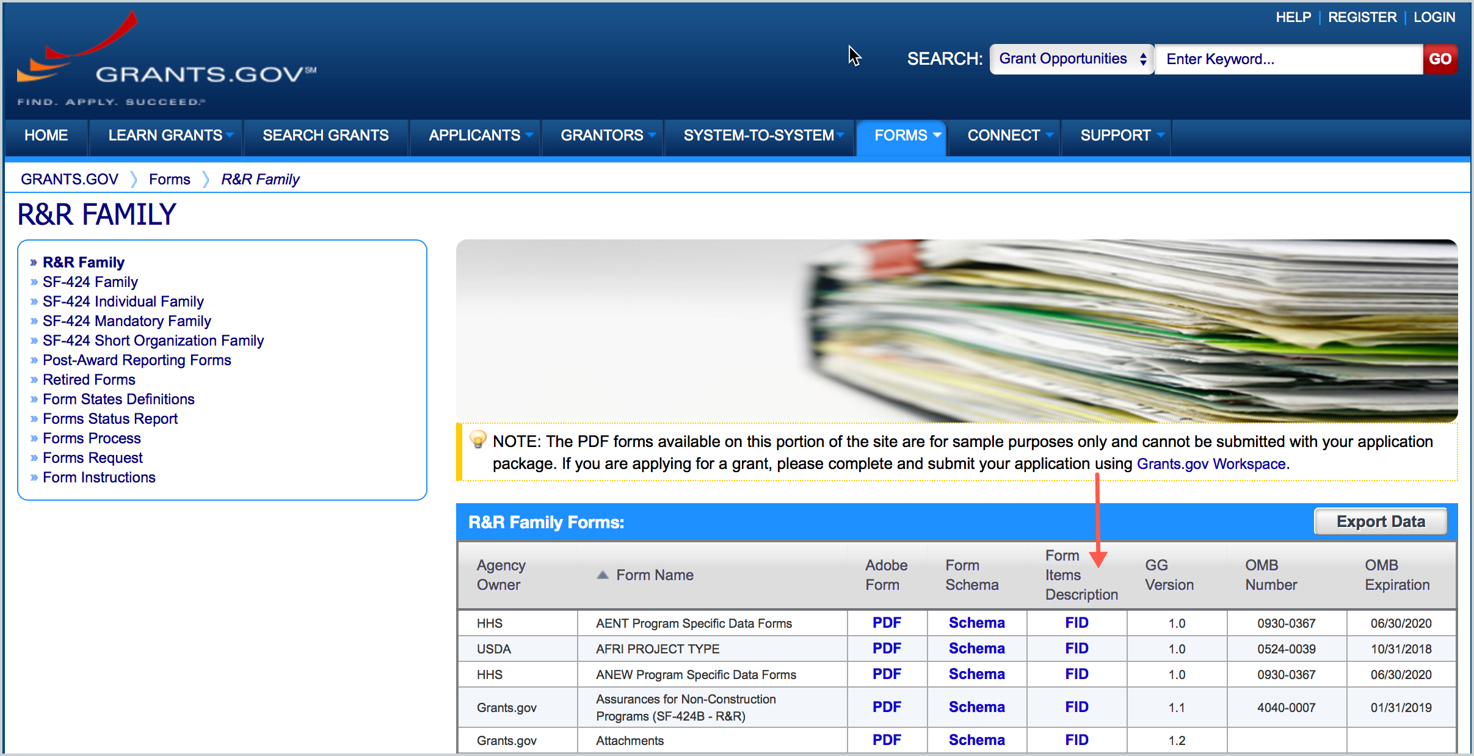Open Forms Request sidebar link
The image size is (1474, 756).
93,457
